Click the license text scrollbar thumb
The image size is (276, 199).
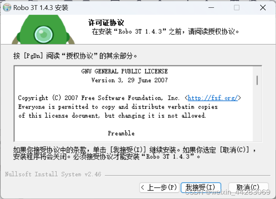pyautogui.click(x=257, y=80)
